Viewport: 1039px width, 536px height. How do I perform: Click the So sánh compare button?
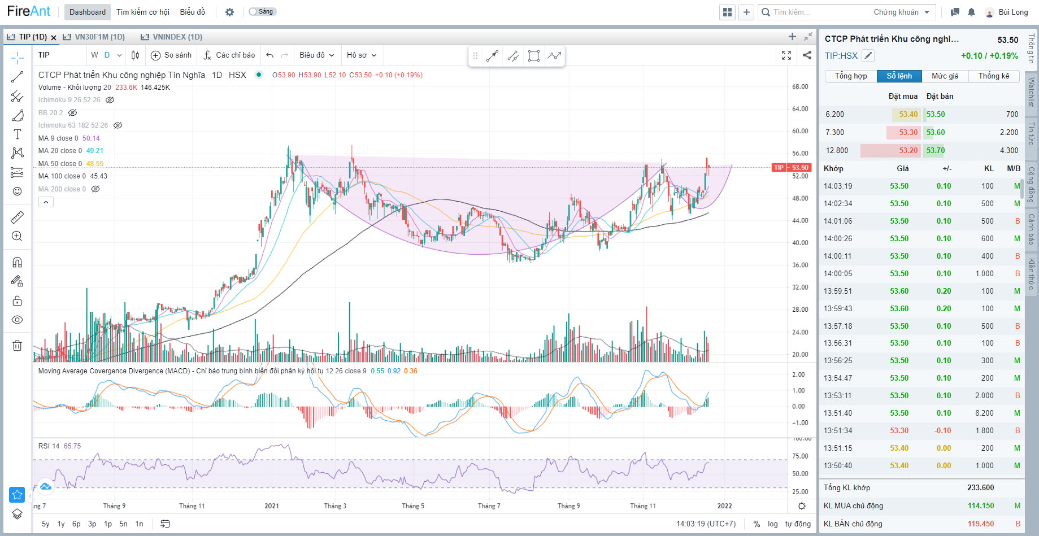171,55
